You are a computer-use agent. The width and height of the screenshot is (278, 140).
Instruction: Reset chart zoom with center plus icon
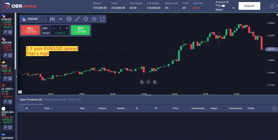click(x=148, y=82)
